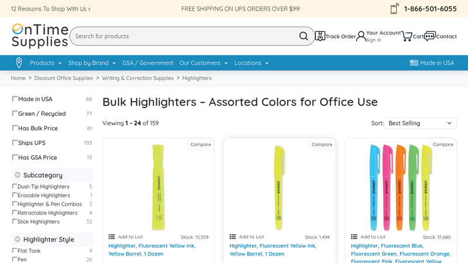This screenshot has height=263, width=468.
Task: Compare the single chisel yellow highlighter
Action: (201, 144)
